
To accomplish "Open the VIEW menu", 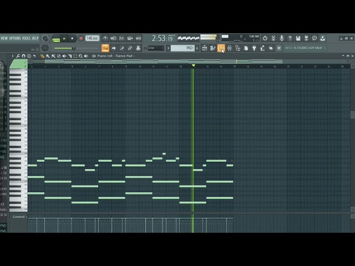I will point(4,38).
